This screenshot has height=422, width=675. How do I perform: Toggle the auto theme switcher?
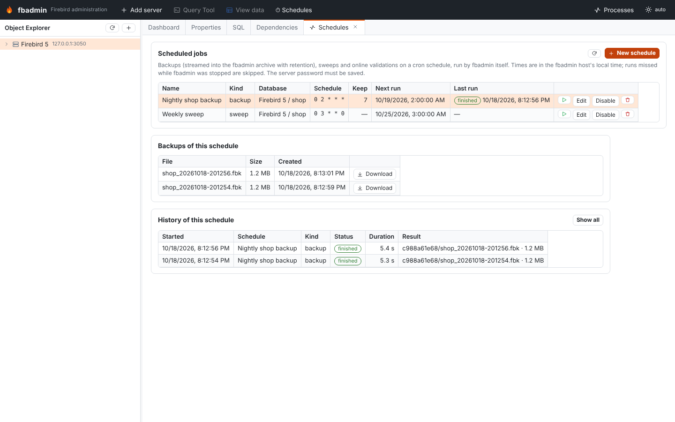(655, 10)
